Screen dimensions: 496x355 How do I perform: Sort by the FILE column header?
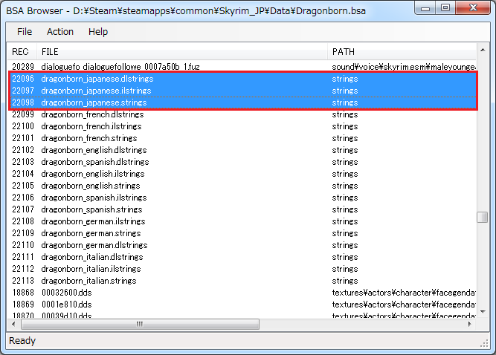click(x=182, y=51)
